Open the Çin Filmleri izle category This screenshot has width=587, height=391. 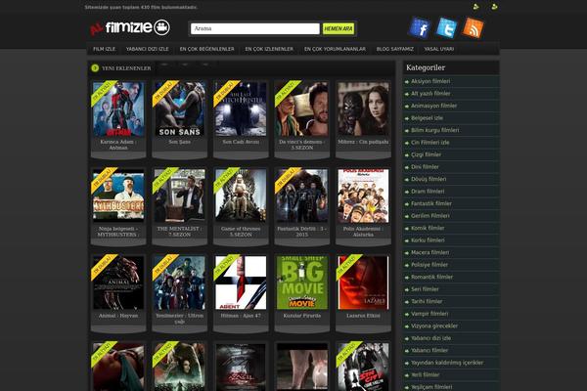click(430, 143)
